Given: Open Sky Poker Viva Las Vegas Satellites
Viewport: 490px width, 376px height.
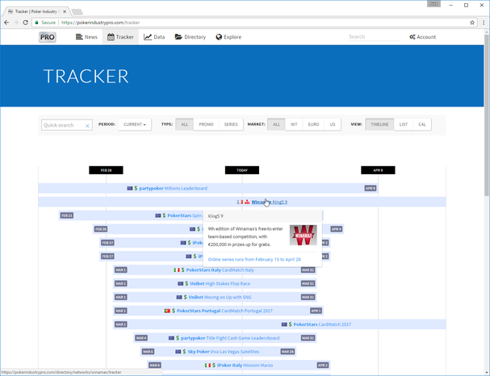Looking at the screenshot, I should point(224,352).
